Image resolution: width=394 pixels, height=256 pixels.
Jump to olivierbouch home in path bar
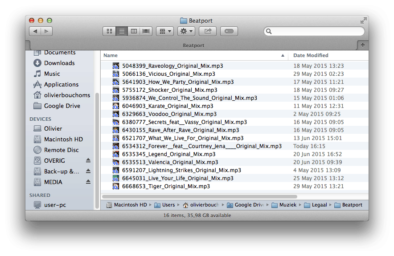tap(201, 205)
